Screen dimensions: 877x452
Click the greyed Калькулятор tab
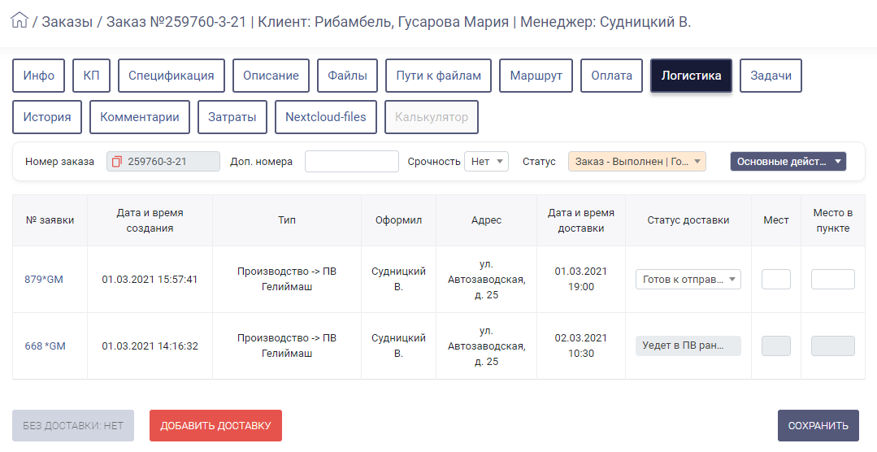click(x=432, y=117)
